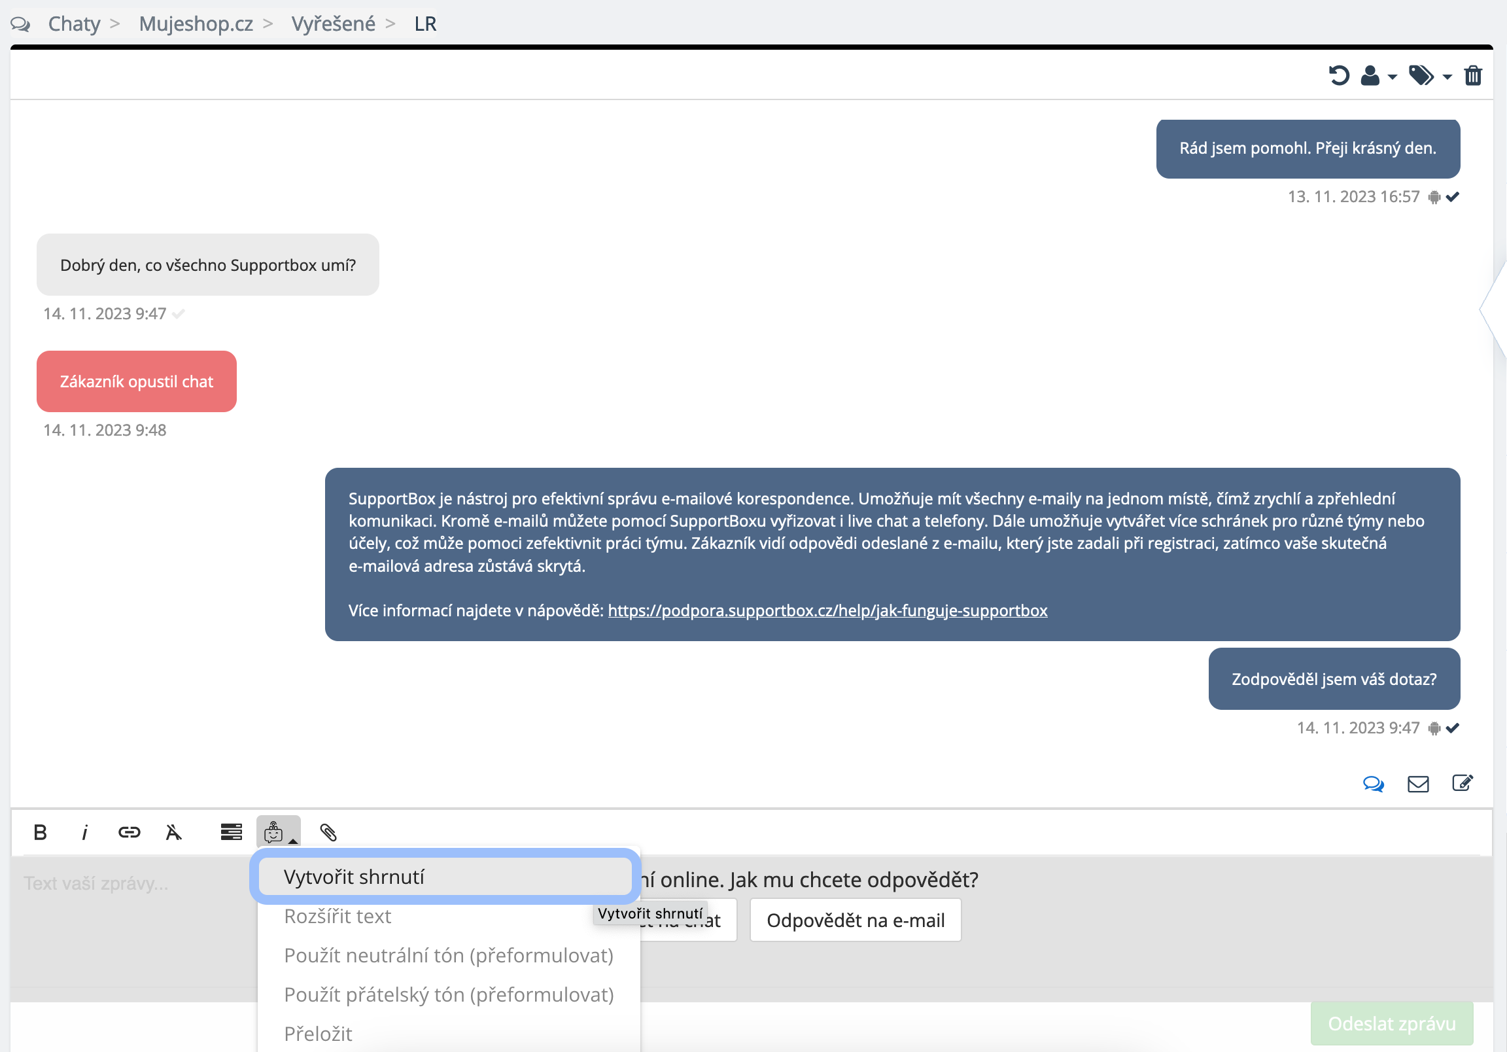Choose Vytvořit shrnutí from AI menu
1507x1052 pixels.
tap(445, 877)
